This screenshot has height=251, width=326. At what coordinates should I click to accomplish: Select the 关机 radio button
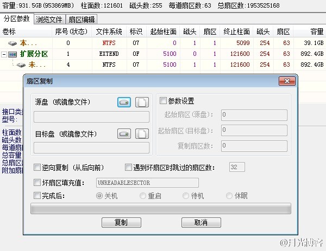[99, 196]
